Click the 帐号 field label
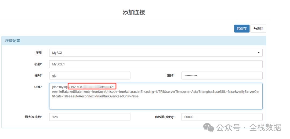 pyautogui.click(x=38, y=76)
